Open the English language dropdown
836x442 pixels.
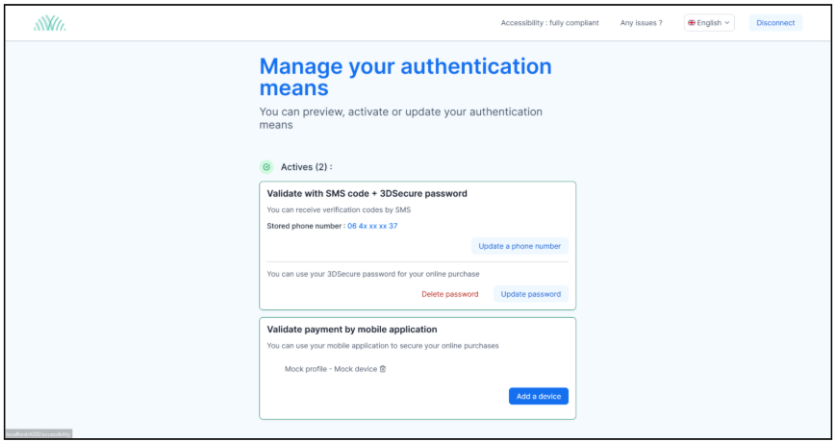[709, 23]
